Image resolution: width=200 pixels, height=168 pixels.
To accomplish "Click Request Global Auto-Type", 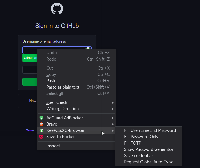I will click(149, 162).
